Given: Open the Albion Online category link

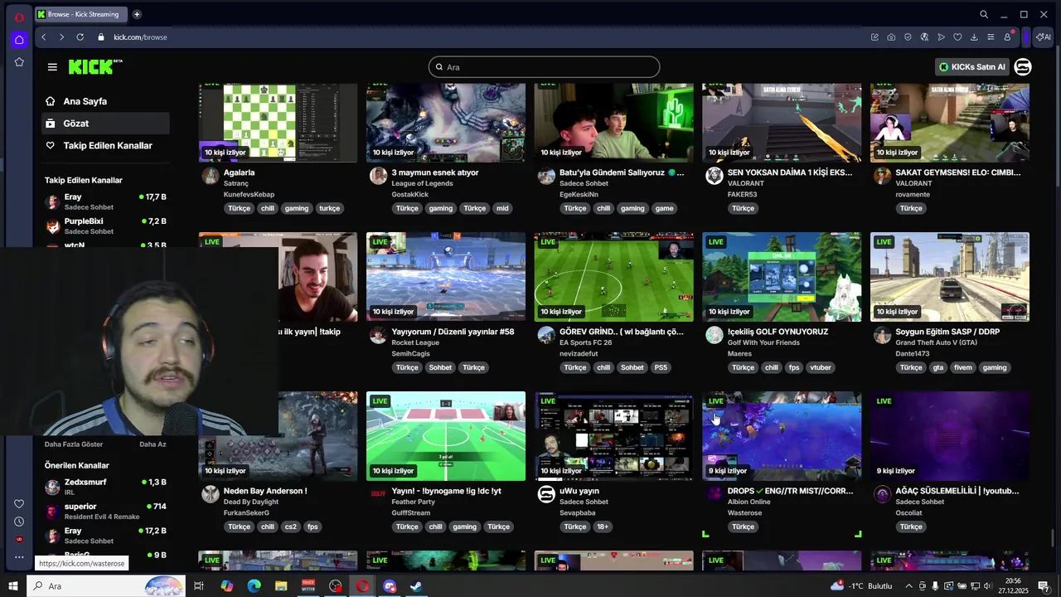Looking at the screenshot, I should click(x=749, y=502).
